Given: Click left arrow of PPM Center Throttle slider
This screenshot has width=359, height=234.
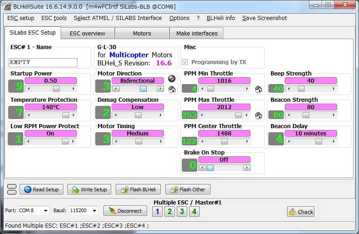Looking at the screenshot, I should pos(202,142).
